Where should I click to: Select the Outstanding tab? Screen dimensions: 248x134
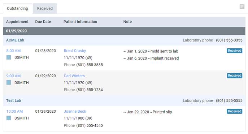(17, 8)
